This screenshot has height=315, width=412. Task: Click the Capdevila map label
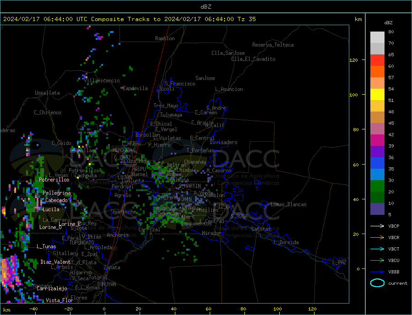coord(135,88)
